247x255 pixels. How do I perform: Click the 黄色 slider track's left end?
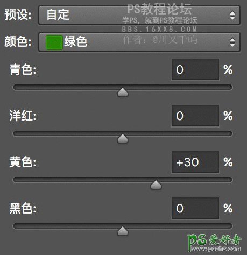[x=16, y=180]
